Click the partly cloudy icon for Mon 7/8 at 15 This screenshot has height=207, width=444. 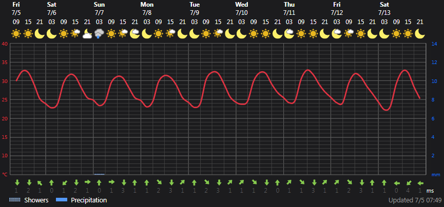171,34
